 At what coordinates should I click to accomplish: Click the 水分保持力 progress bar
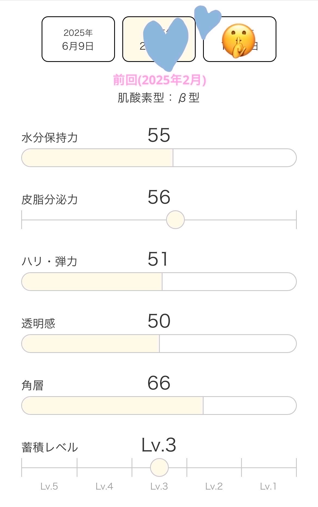tap(159, 158)
